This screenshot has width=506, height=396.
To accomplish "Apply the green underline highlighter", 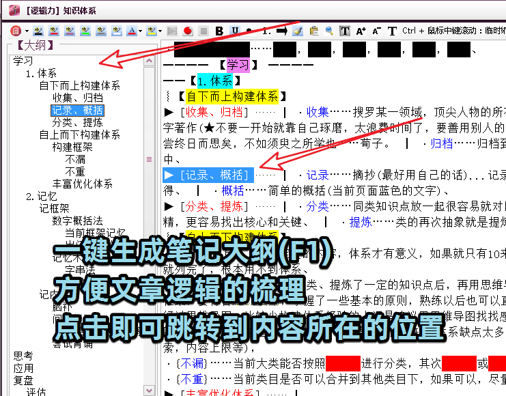I will pos(85,31).
